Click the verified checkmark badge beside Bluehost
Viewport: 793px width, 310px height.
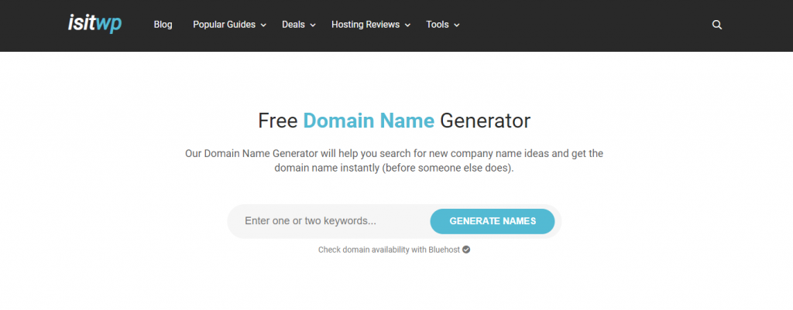(466, 250)
